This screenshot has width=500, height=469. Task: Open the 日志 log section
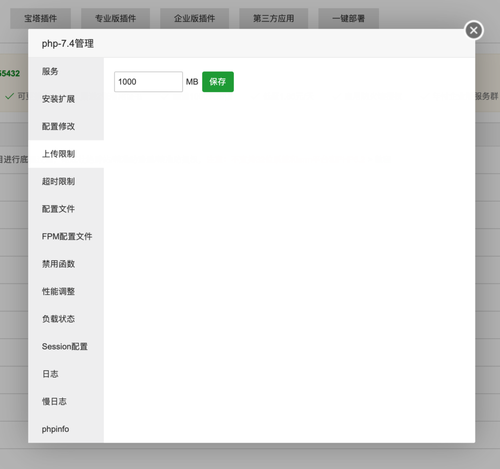pos(50,374)
